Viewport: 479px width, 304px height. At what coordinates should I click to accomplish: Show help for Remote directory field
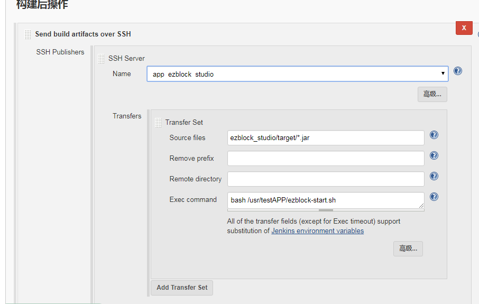pos(434,176)
